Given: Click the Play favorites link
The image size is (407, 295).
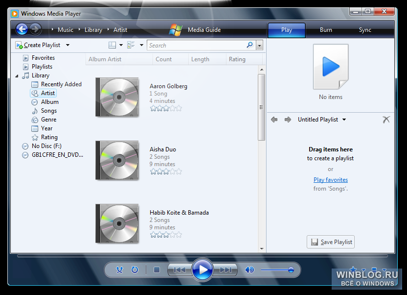Looking at the screenshot, I should 330,180.
